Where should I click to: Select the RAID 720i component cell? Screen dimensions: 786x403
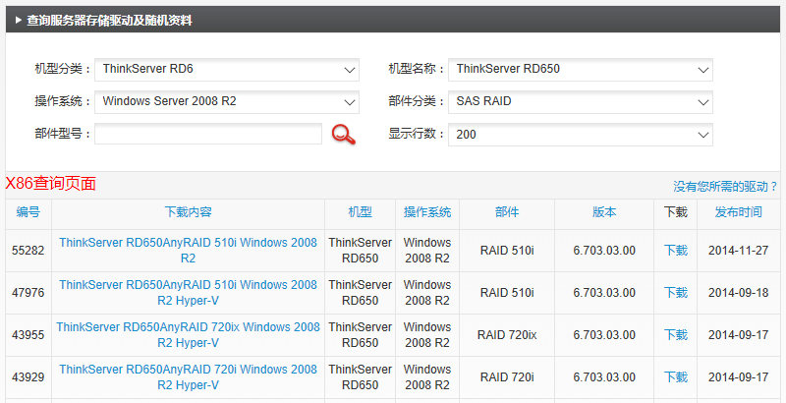(507, 376)
